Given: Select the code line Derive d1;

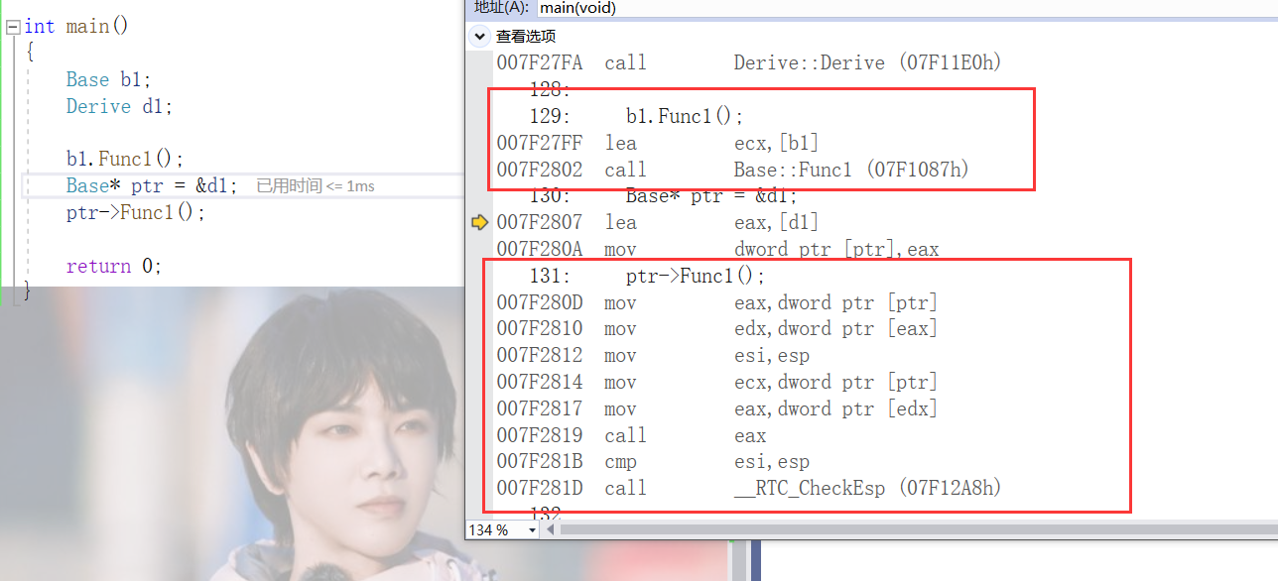Looking at the screenshot, I should (x=119, y=106).
